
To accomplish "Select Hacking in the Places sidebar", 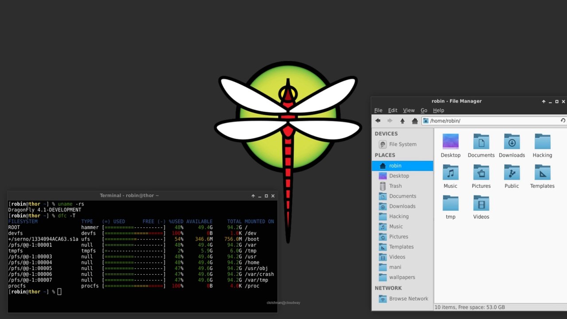I will (402, 217).
